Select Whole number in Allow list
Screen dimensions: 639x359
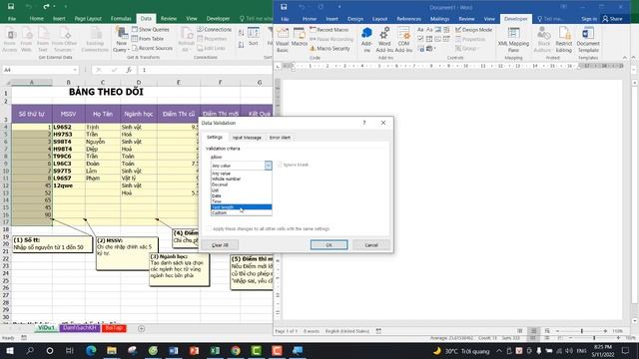tap(241, 179)
